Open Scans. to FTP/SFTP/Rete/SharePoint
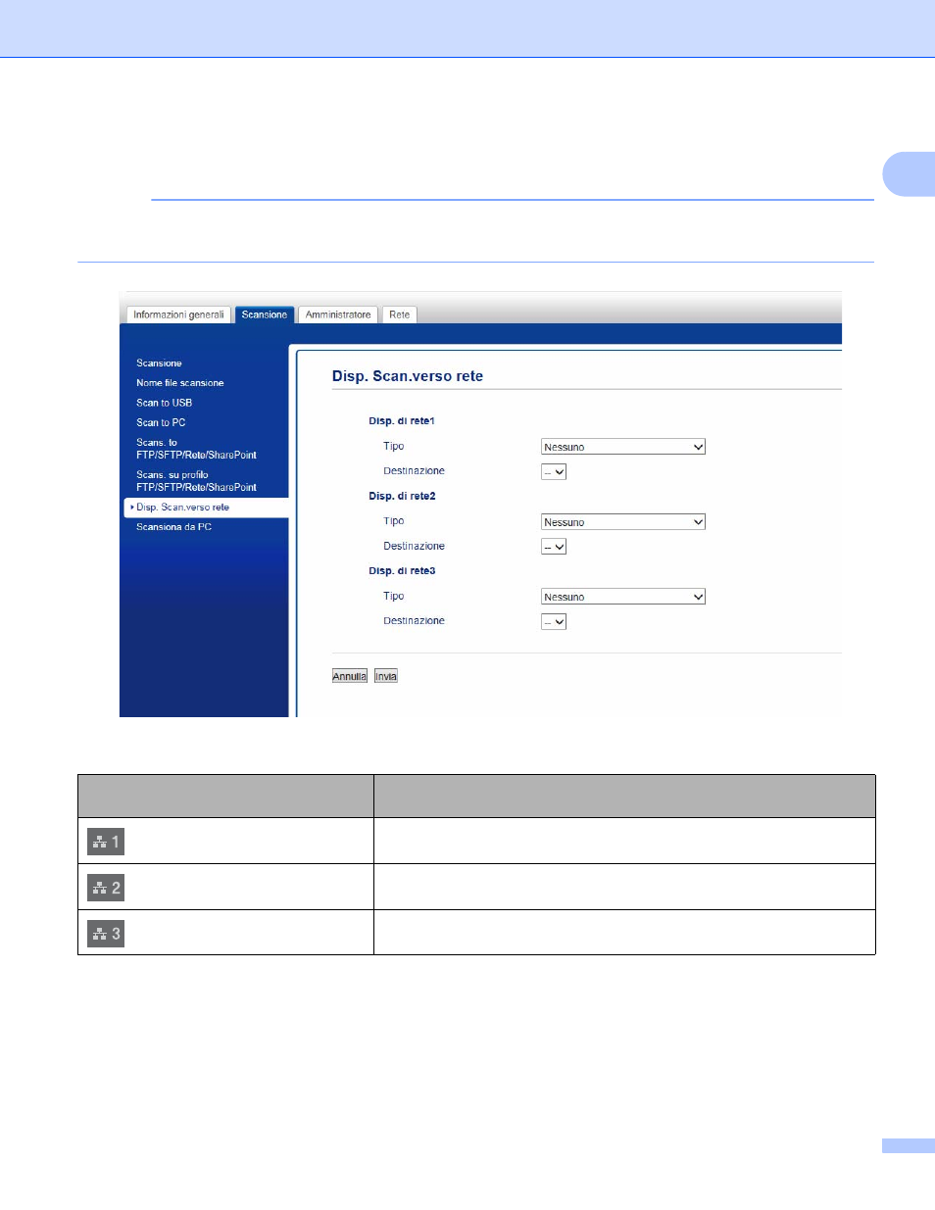The width and height of the screenshot is (935, 1210). click(x=196, y=449)
